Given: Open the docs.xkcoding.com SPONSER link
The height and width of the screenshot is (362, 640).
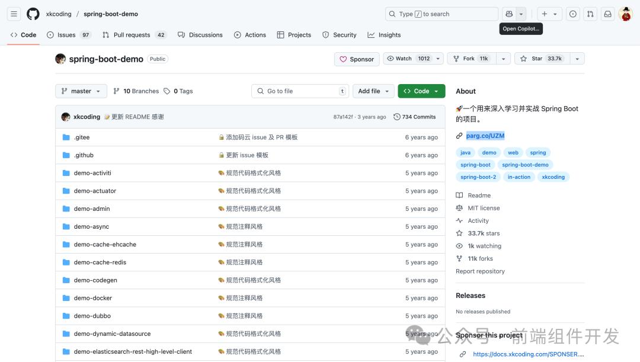Looking at the screenshot, I should (x=529, y=354).
